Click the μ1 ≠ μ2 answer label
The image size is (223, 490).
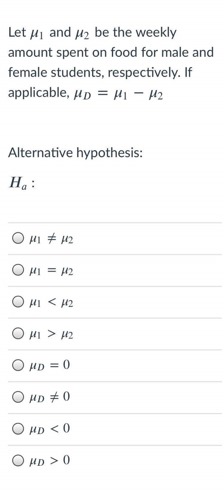tap(51, 239)
